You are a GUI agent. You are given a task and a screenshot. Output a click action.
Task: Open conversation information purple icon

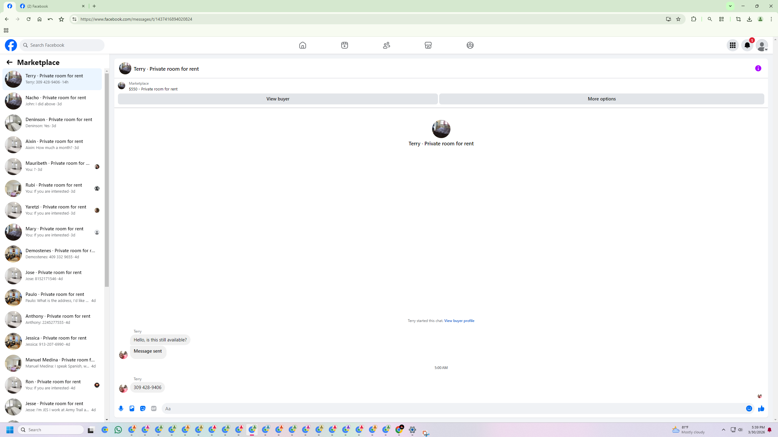(758, 68)
